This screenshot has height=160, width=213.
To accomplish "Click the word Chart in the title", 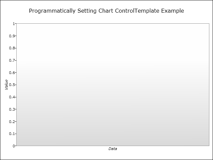I will click(106, 11).
